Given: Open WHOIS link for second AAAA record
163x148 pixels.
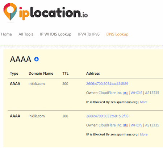Looking at the screenshot, I should tap(137, 125).
